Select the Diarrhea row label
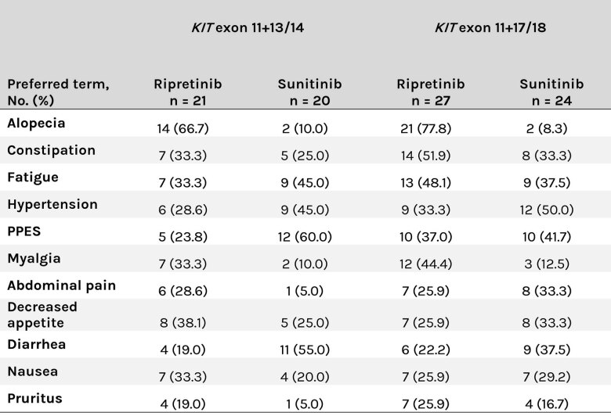This screenshot has height=416, width=611. pos(37,344)
